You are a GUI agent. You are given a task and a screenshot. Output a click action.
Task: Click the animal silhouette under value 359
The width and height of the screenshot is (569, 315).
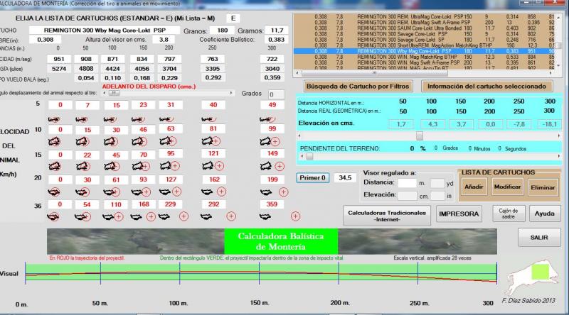click(263, 216)
